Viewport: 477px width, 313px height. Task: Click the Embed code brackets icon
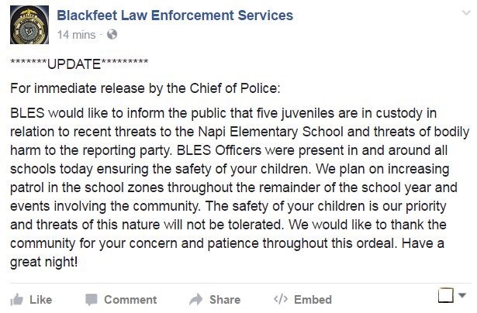coord(281,299)
